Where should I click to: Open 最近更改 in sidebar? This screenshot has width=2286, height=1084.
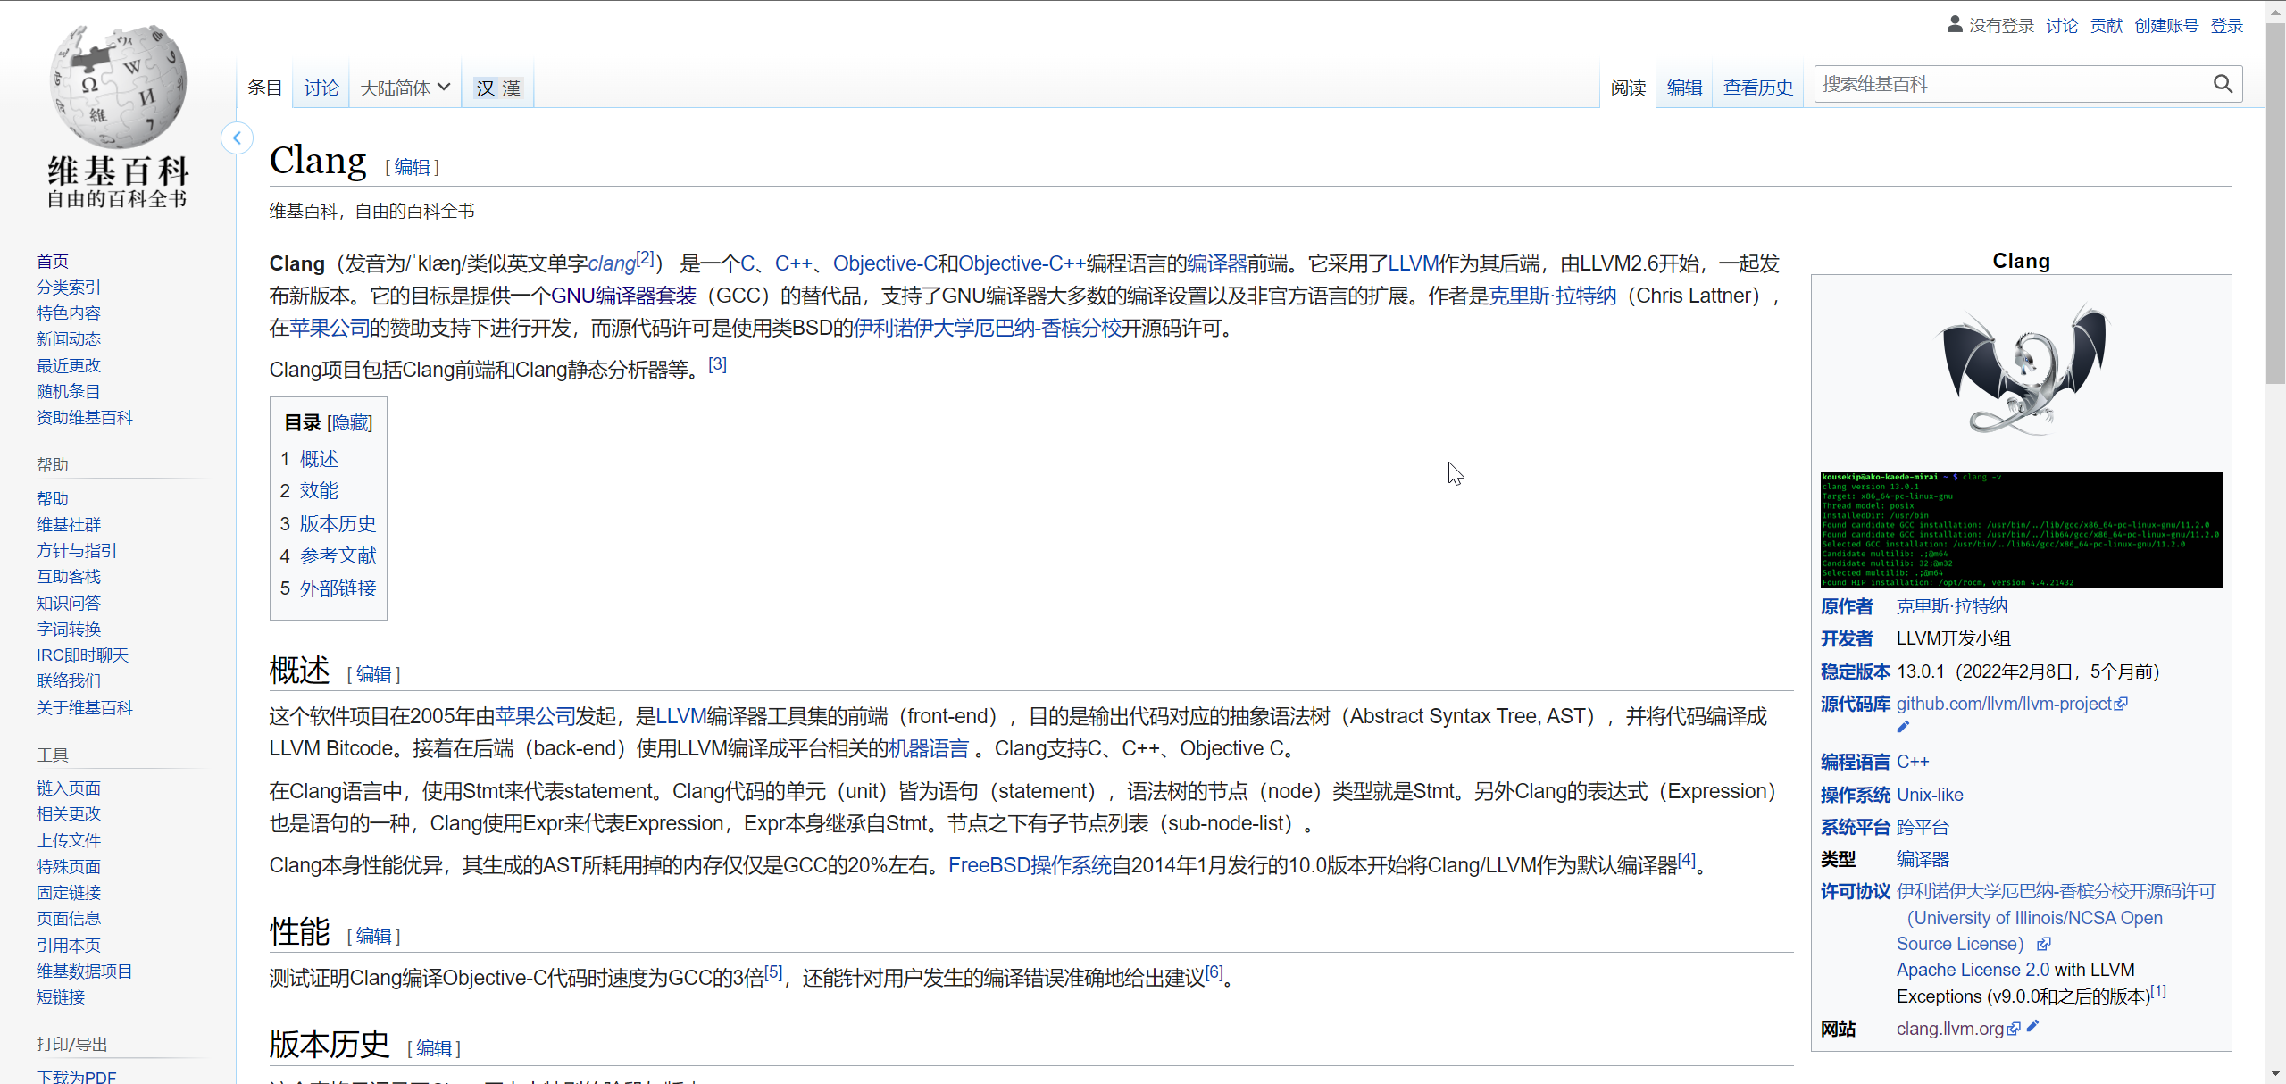[x=69, y=365]
